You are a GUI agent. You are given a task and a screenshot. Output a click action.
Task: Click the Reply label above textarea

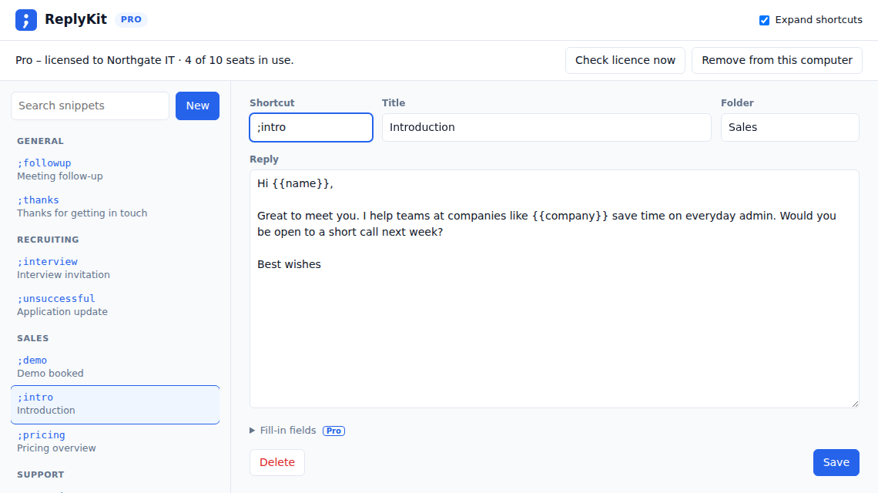[x=263, y=159]
